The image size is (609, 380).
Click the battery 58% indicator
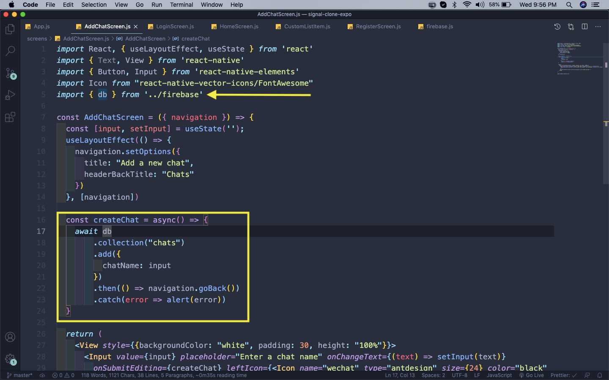[500, 5]
